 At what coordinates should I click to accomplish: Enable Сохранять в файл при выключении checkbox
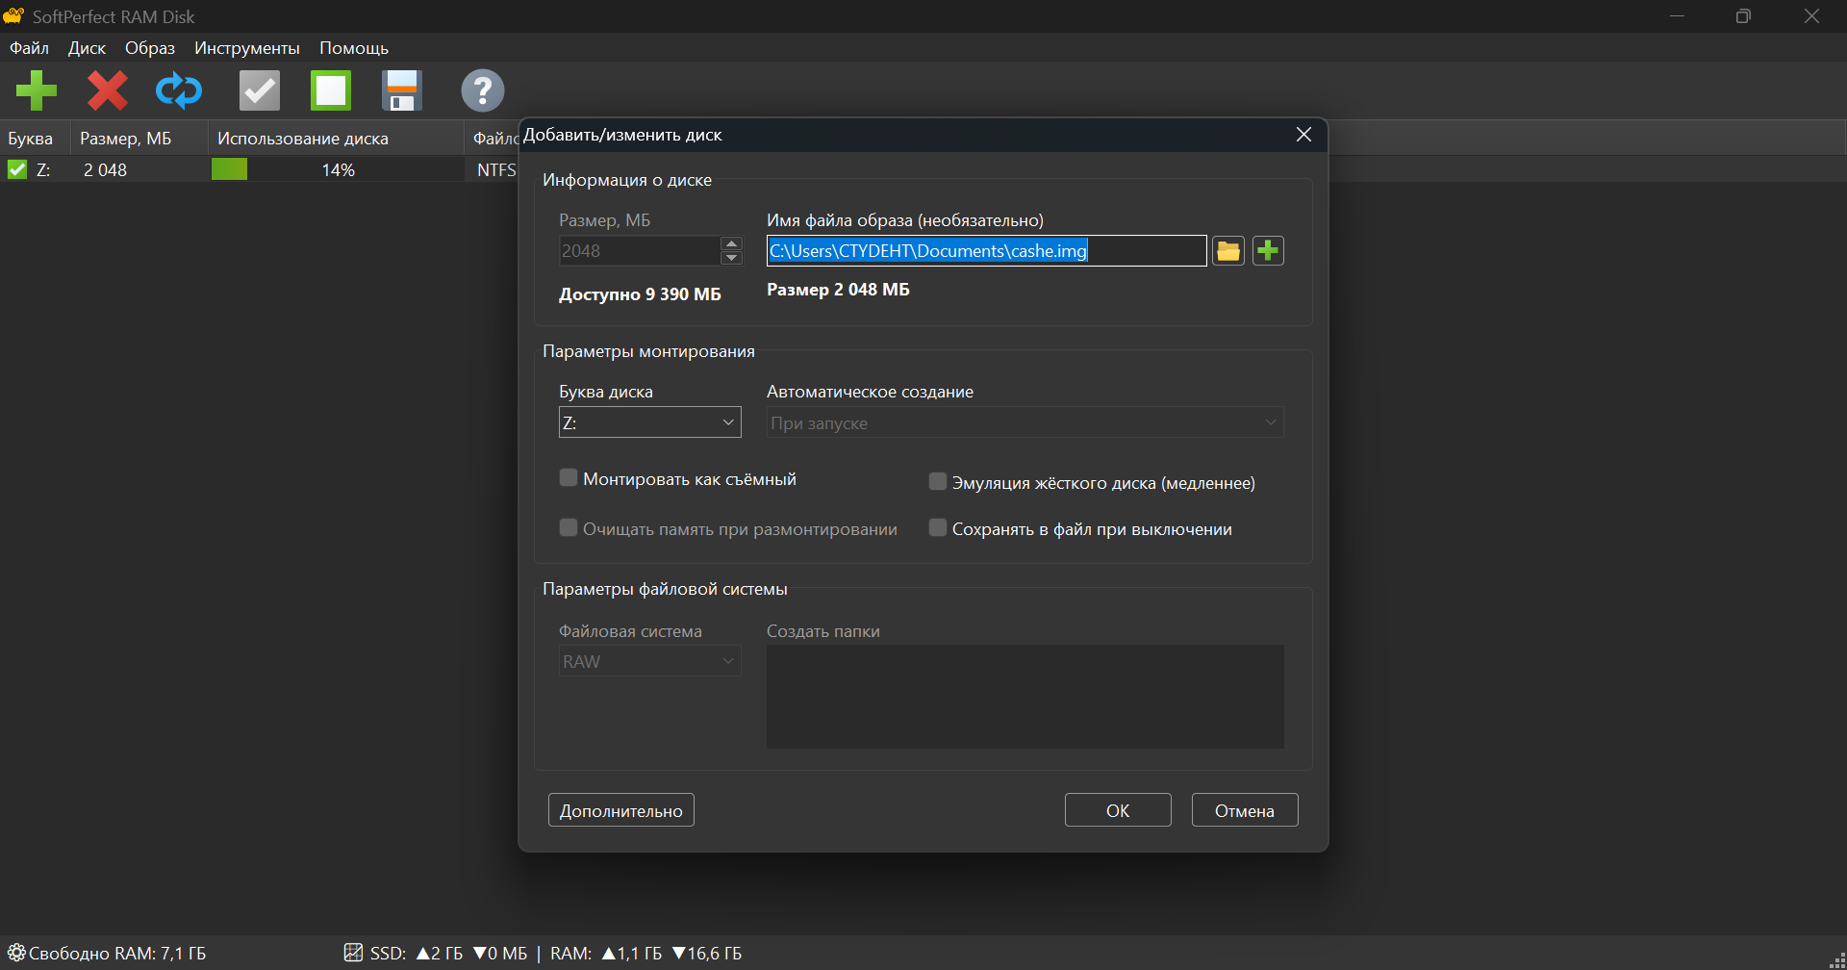[x=938, y=528]
